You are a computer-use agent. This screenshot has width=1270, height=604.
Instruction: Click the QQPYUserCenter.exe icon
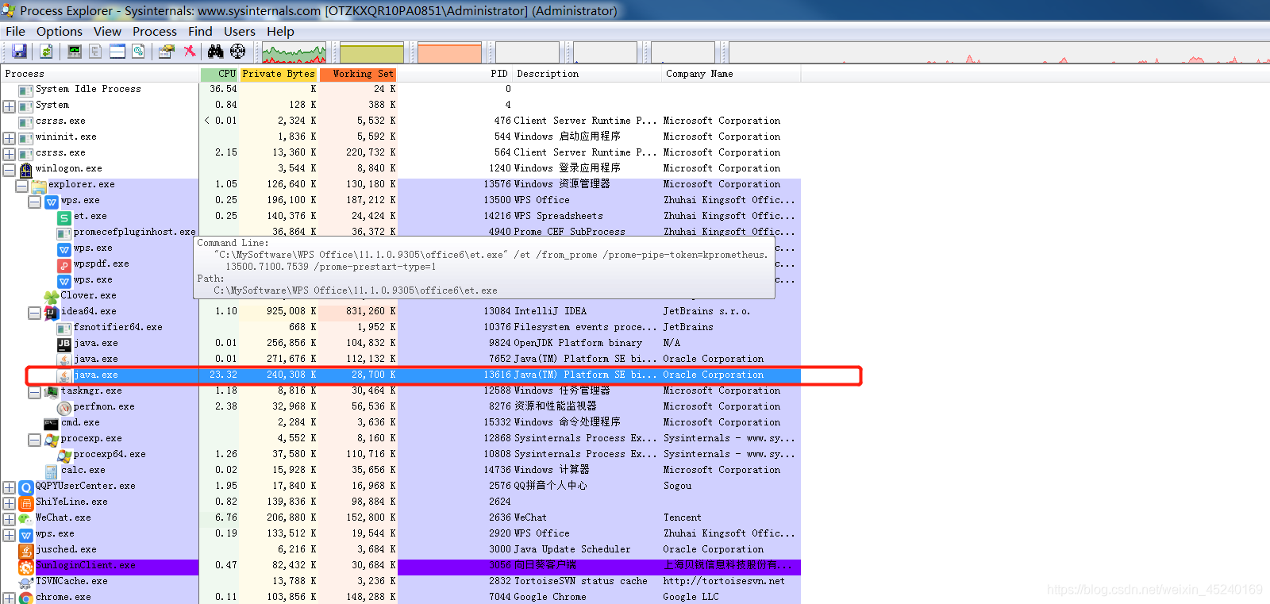[x=25, y=487]
